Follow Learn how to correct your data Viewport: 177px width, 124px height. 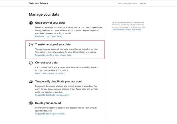click(50, 73)
